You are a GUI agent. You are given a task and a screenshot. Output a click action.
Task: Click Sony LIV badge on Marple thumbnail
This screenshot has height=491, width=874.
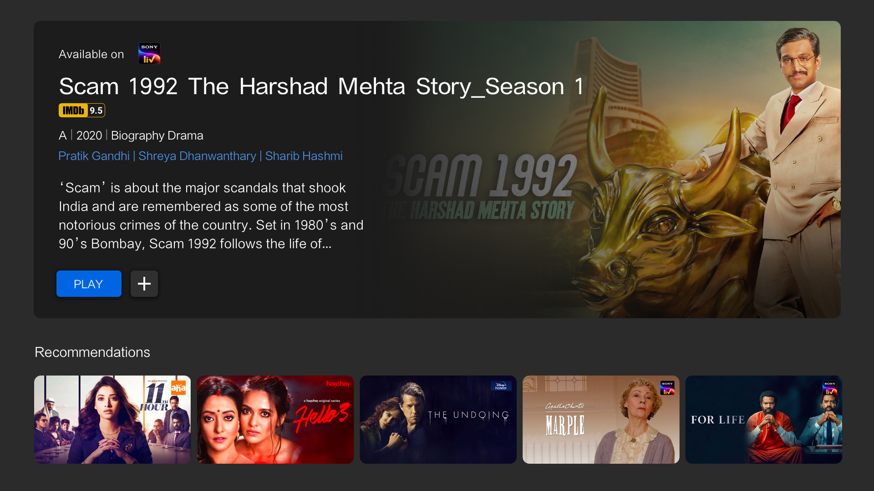click(667, 388)
